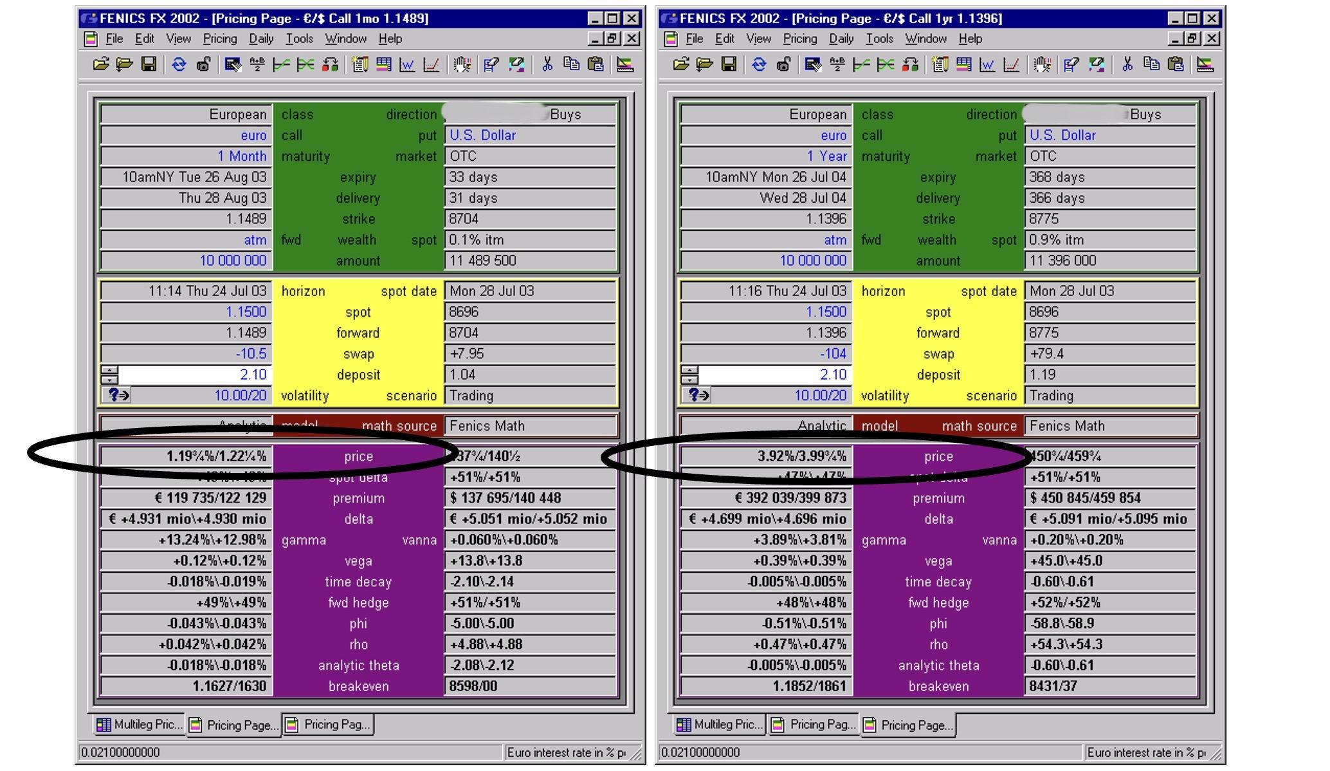Switch to Multileg Pric... tab in left window
The height and width of the screenshot is (771, 1330).
coord(139,725)
